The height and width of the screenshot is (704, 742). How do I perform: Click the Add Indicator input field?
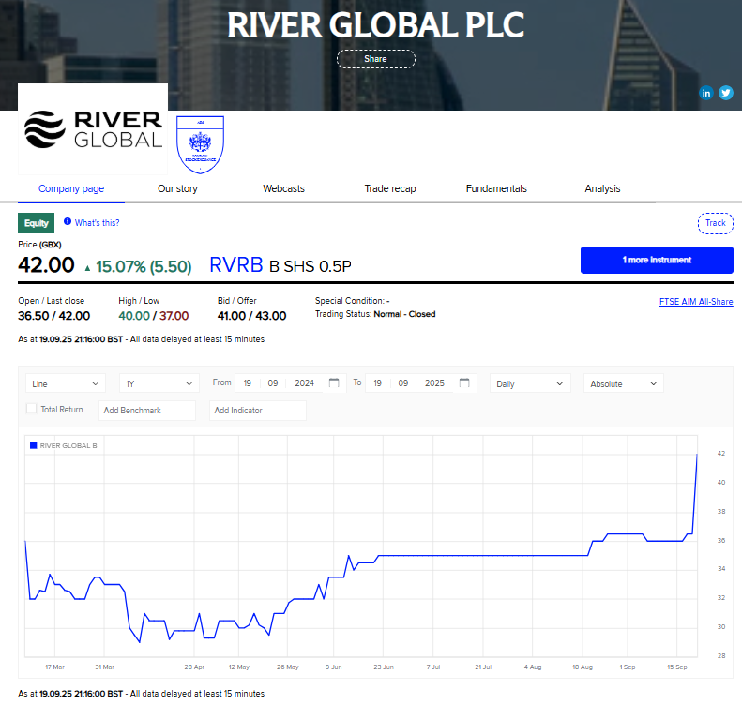click(x=258, y=411)
